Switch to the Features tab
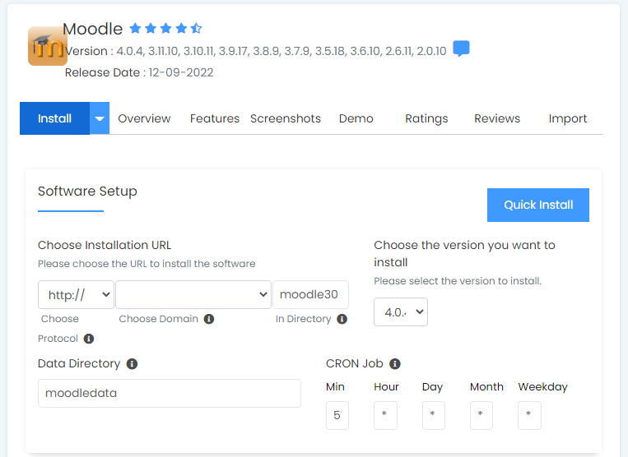Screen dimensions: 628x457 pos(215,118)
